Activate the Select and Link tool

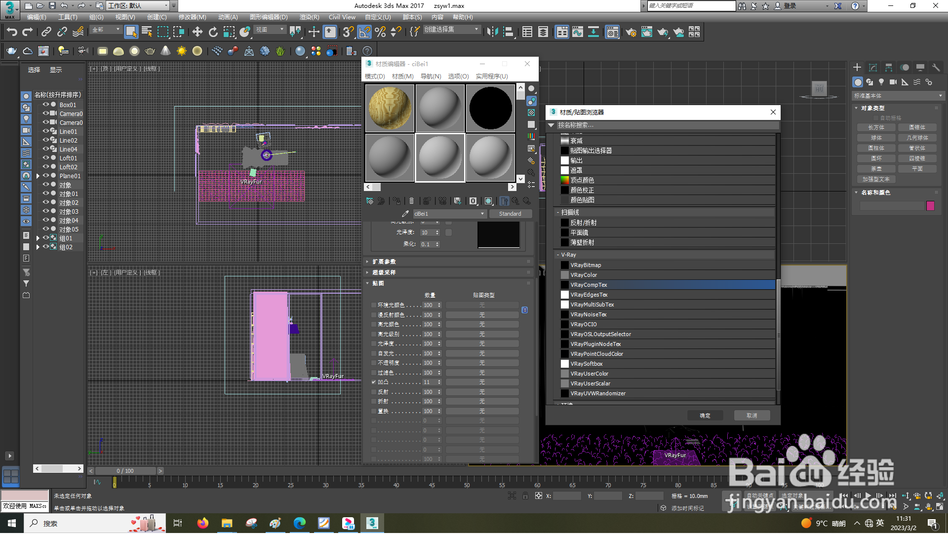(x=46, y=32)
